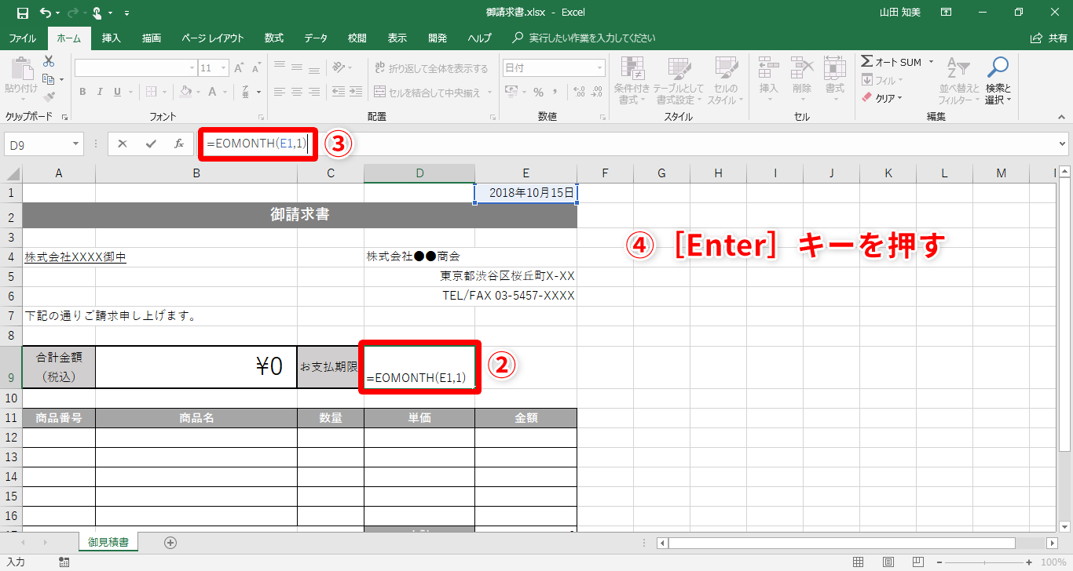Open the オート SUM dropdown arrow
The image size is (1073, 571).
pyautogui.click(x=931, y=62)
